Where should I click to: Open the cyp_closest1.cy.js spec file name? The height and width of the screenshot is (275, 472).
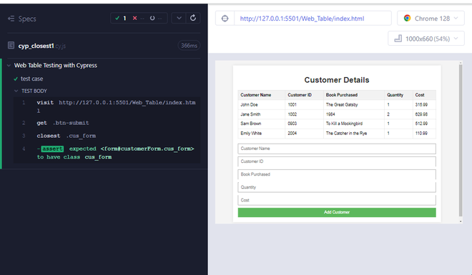tap(42, 46)
